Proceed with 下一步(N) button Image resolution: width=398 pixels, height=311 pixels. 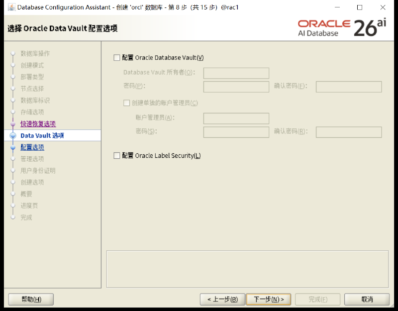[269, 300]
